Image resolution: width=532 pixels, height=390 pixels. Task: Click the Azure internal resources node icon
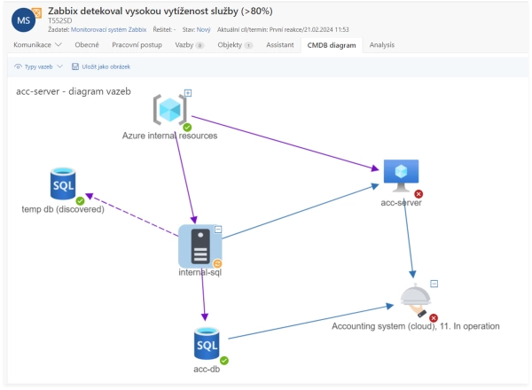(x=169, y=109)
